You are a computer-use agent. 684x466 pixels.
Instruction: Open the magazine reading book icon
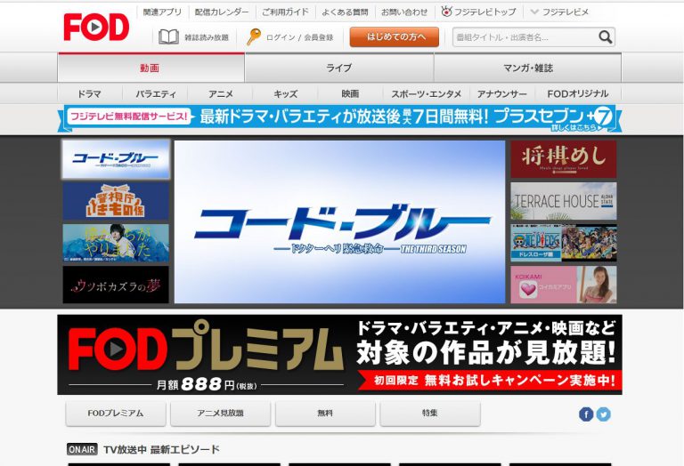169,37
